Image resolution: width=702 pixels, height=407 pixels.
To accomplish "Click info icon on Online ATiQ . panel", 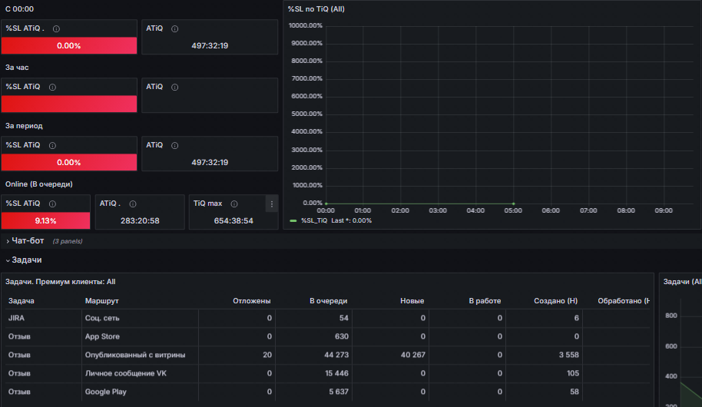I will [x=133, y=203].
